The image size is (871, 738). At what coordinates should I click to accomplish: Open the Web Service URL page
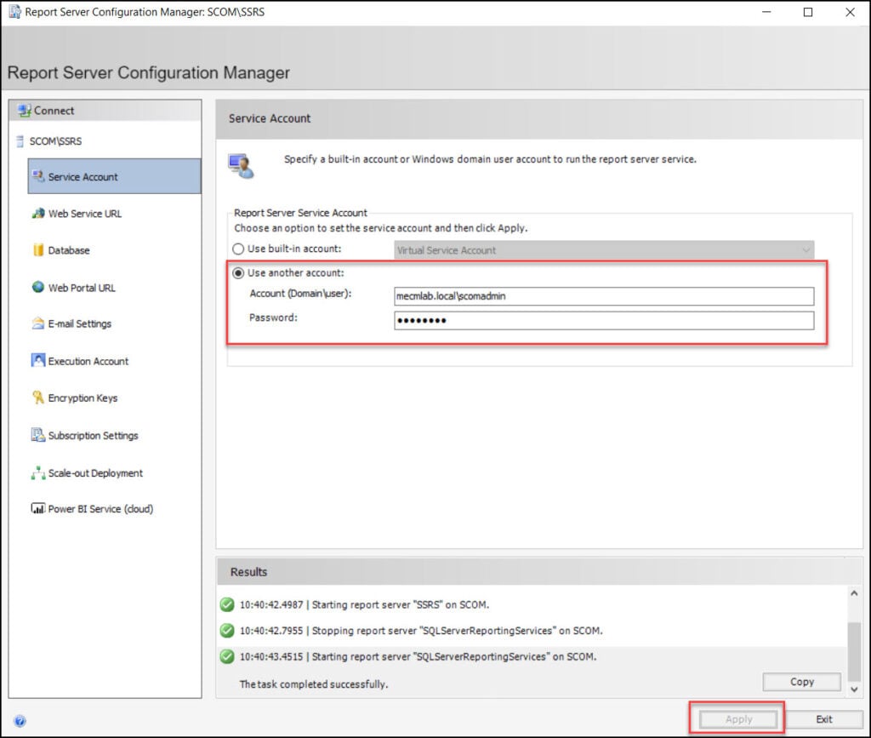84,214
